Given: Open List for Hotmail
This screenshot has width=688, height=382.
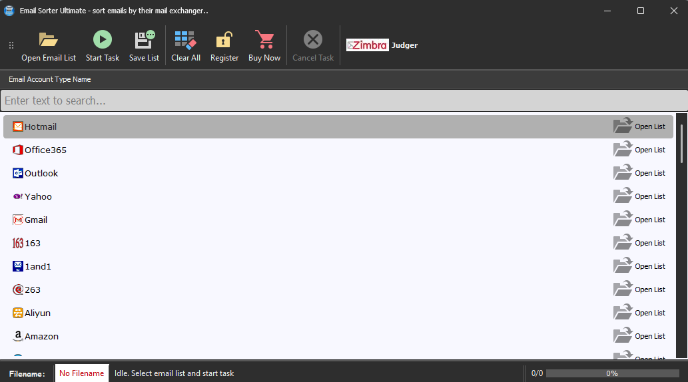Looking at the screenshot, I should click(x=639, y=126).
